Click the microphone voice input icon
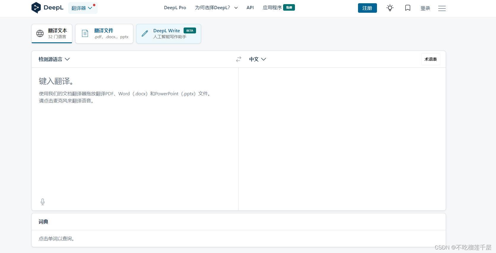Screen dimensions: 496x253 pos(43,202)
